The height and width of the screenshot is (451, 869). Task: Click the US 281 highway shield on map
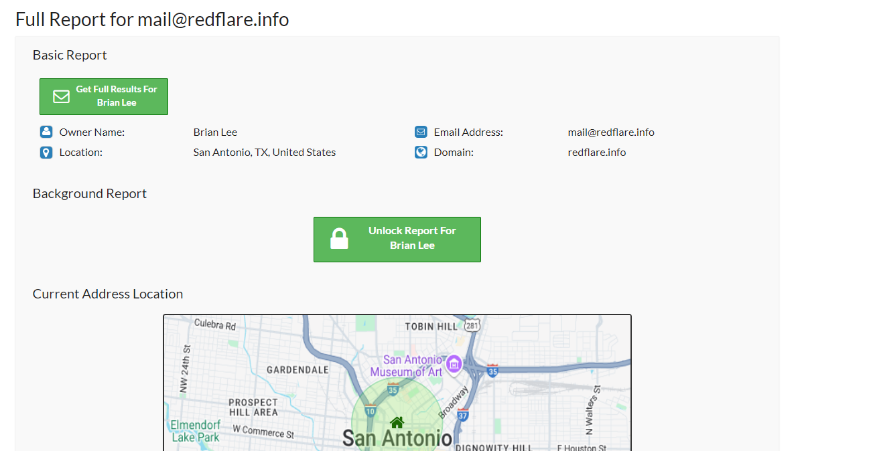(x=473, y=326)
